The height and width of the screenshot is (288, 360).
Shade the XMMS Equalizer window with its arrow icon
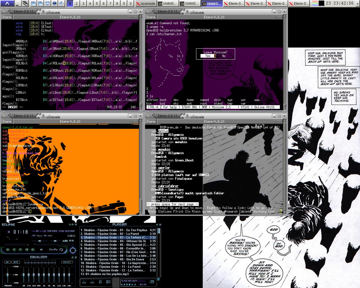point(72,257)
